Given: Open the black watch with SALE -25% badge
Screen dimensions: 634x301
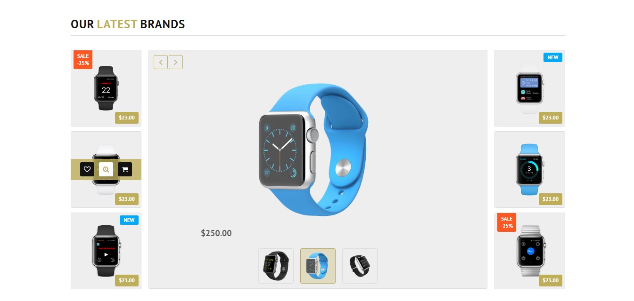Looking at the screenshot, I should click(106, 88).
